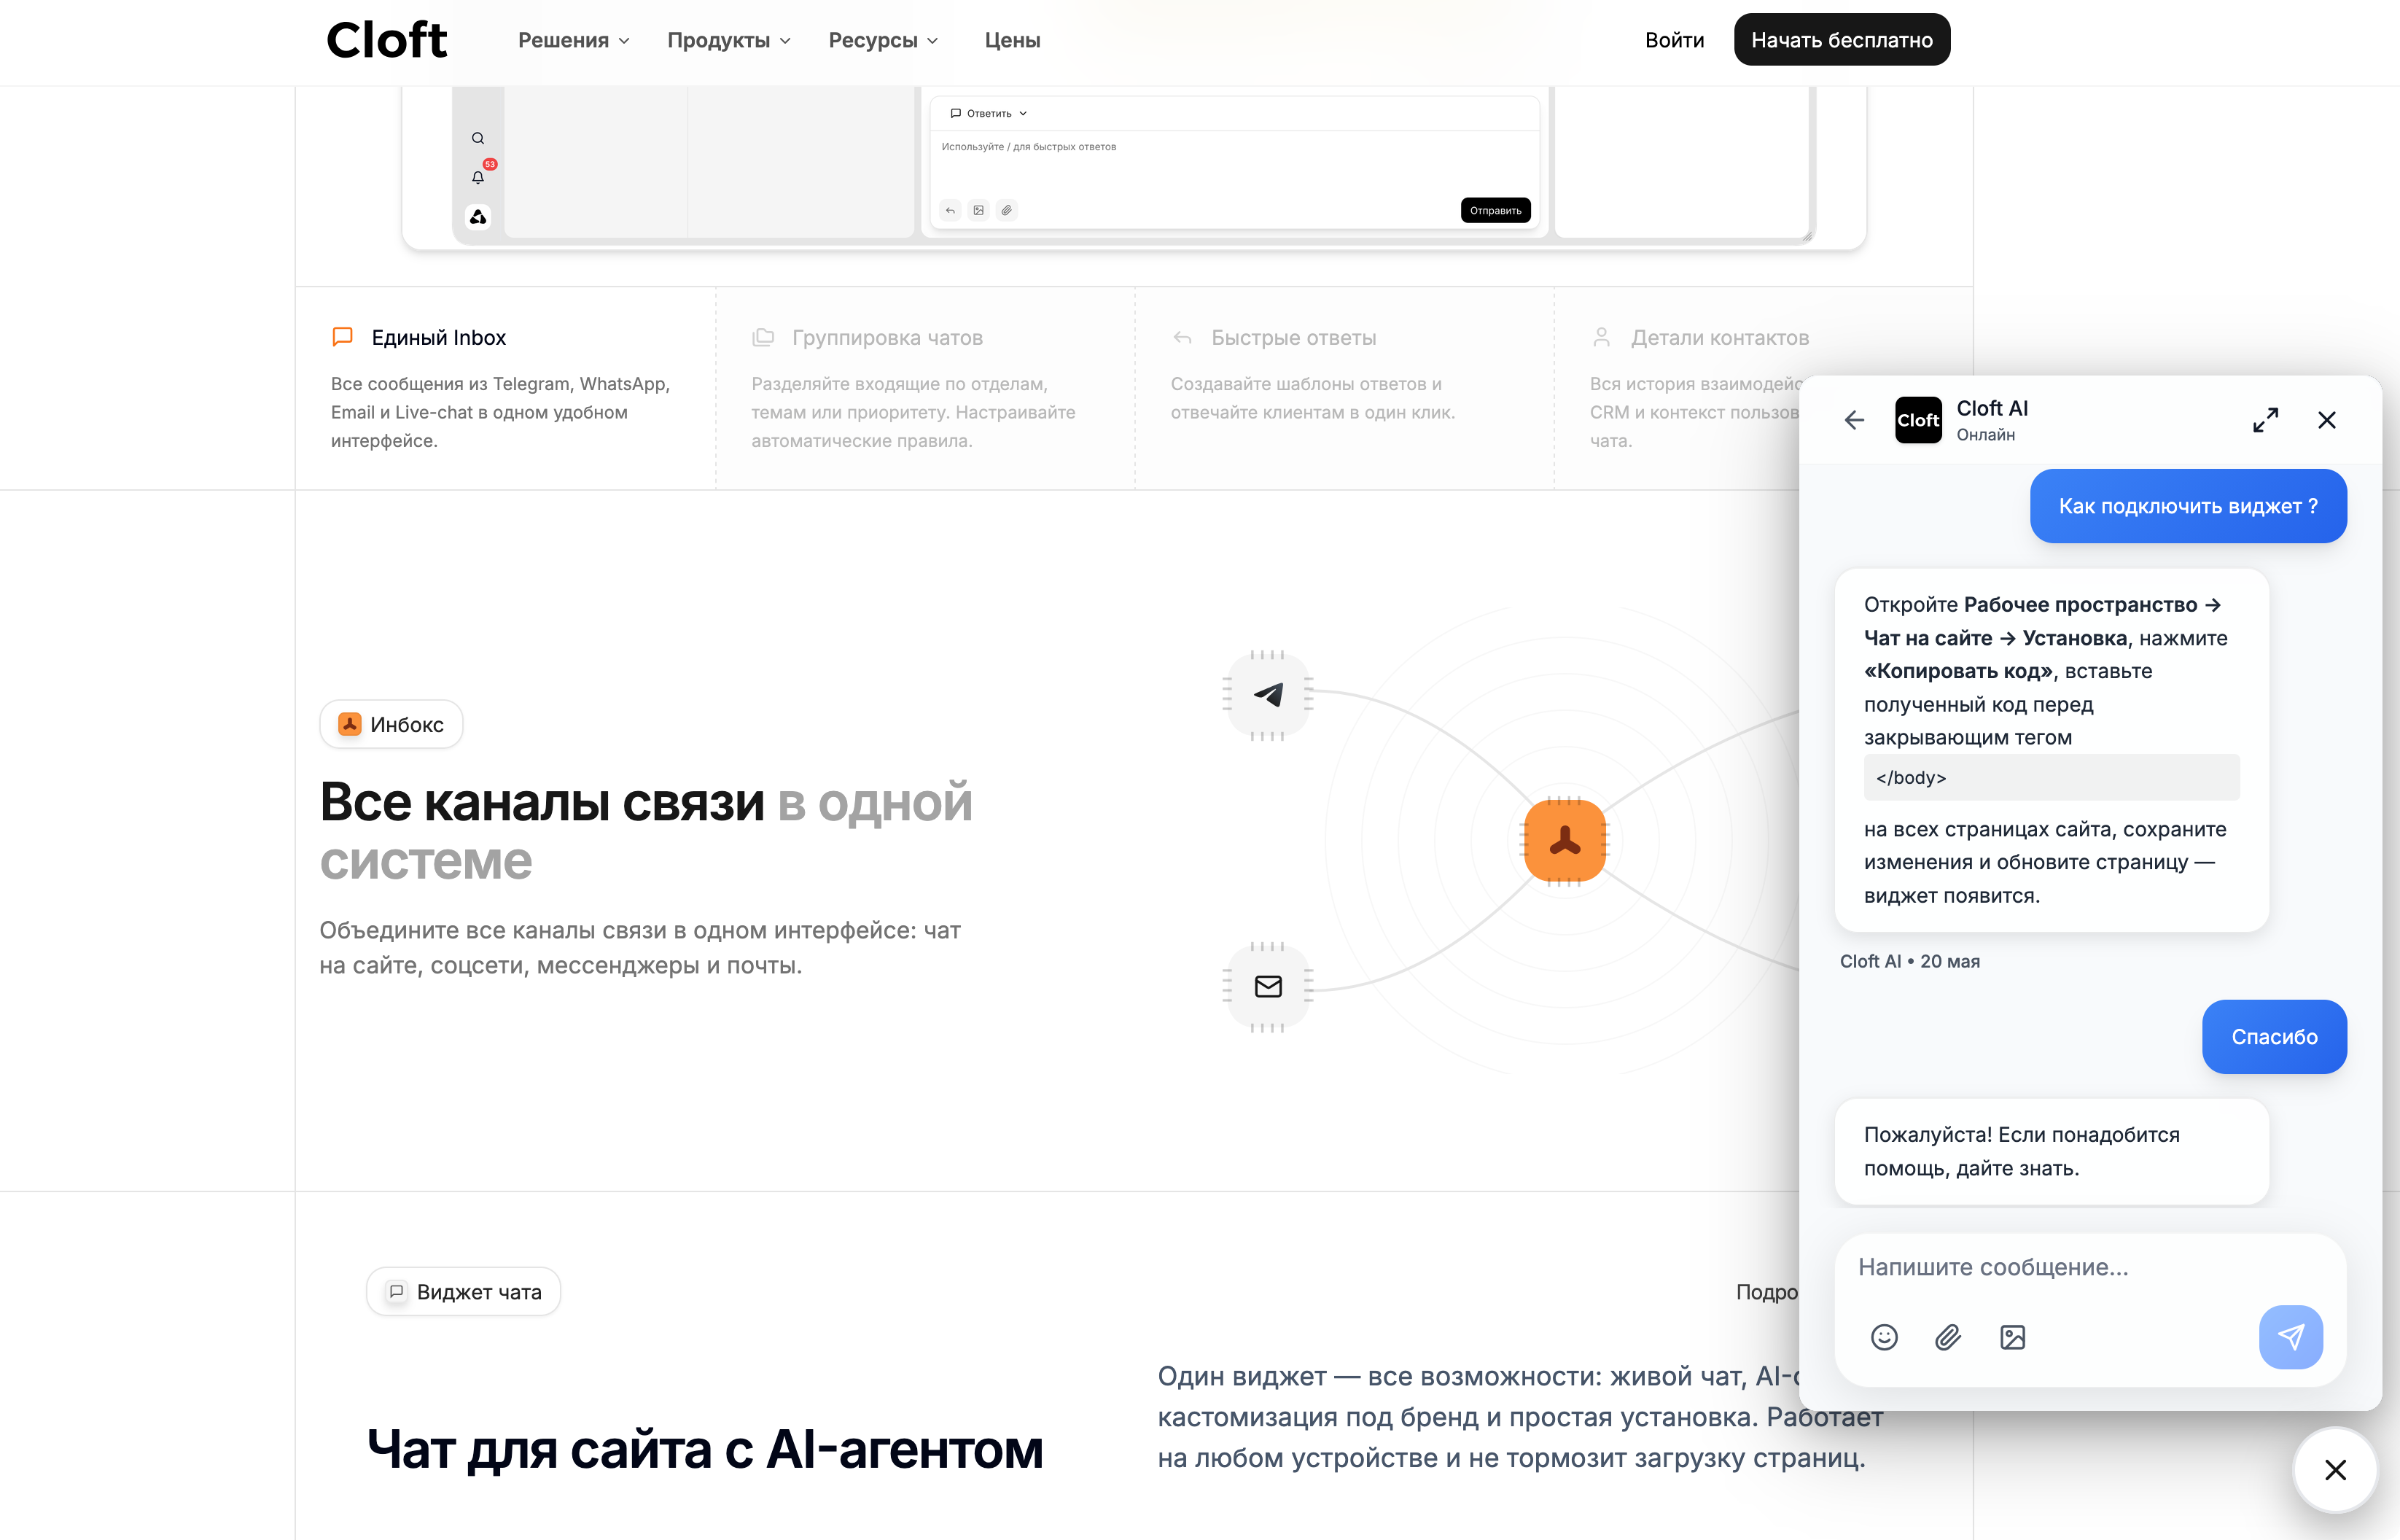2400x1540 pixels.
Task: Click the 'Пожалуйста! Если понадобится' reply bubble
Action: [x=2051, y=1151]
